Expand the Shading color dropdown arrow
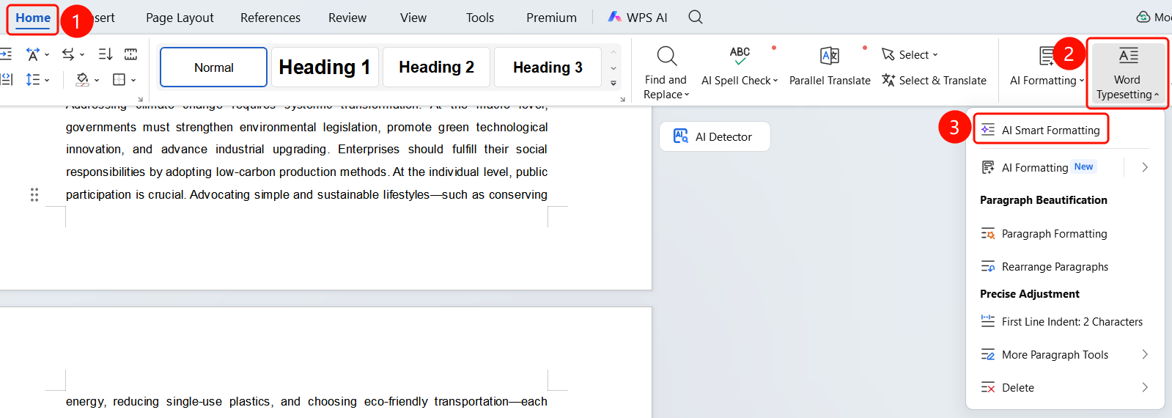 point(97,80)
